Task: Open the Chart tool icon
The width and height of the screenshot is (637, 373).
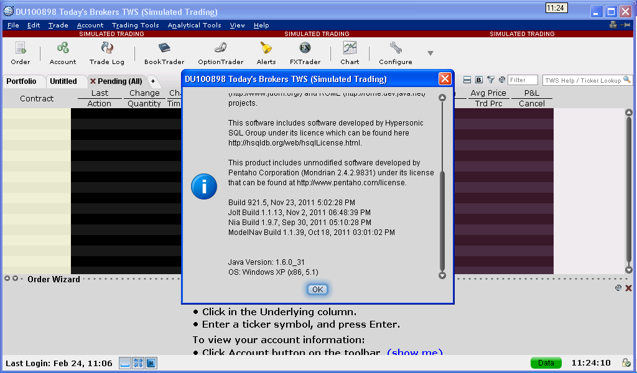Action: 350,53
